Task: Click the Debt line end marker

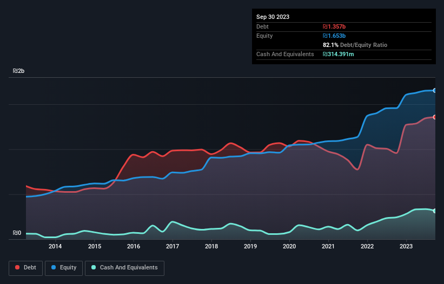Action: pyautogui.click(x=435, y=117)
